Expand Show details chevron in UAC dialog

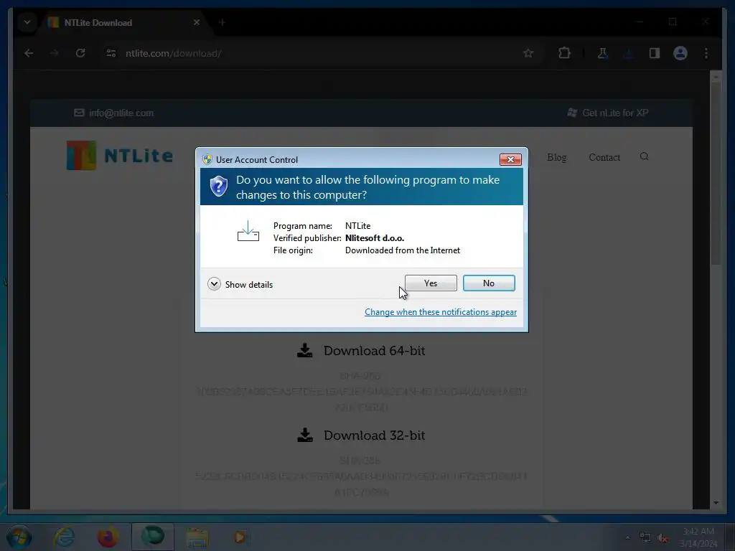coord(214,284)
